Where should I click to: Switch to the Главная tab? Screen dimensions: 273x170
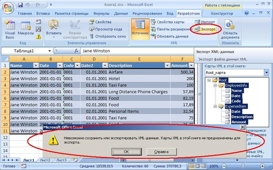(x=25, y=13)
